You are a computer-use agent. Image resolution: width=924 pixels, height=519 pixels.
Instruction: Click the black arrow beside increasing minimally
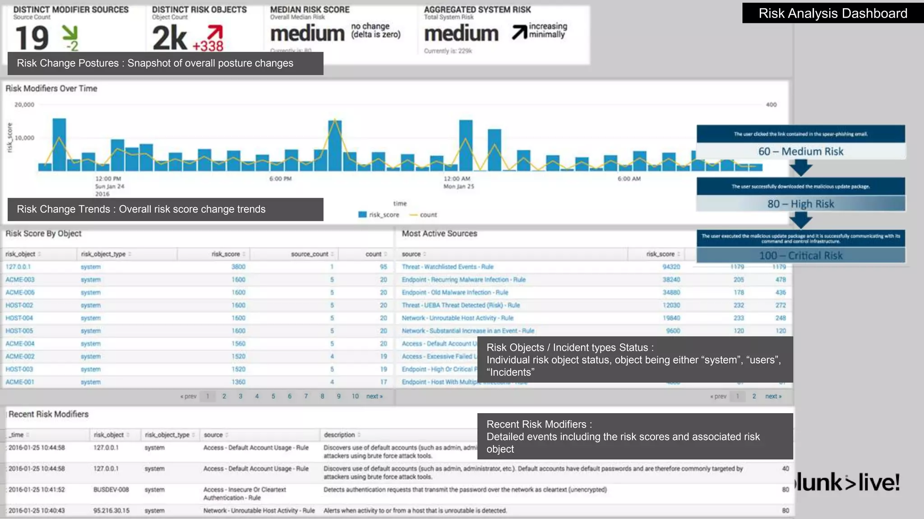[519, 32]
